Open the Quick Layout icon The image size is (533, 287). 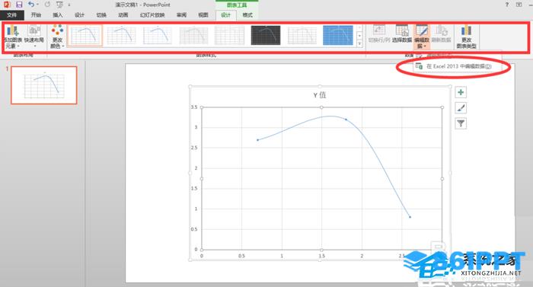click(34, 31)
